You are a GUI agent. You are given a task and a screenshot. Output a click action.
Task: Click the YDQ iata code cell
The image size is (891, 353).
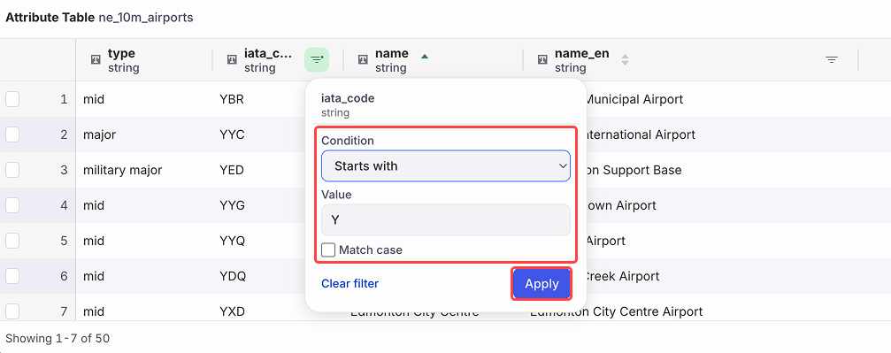click(x=233, y=276)
